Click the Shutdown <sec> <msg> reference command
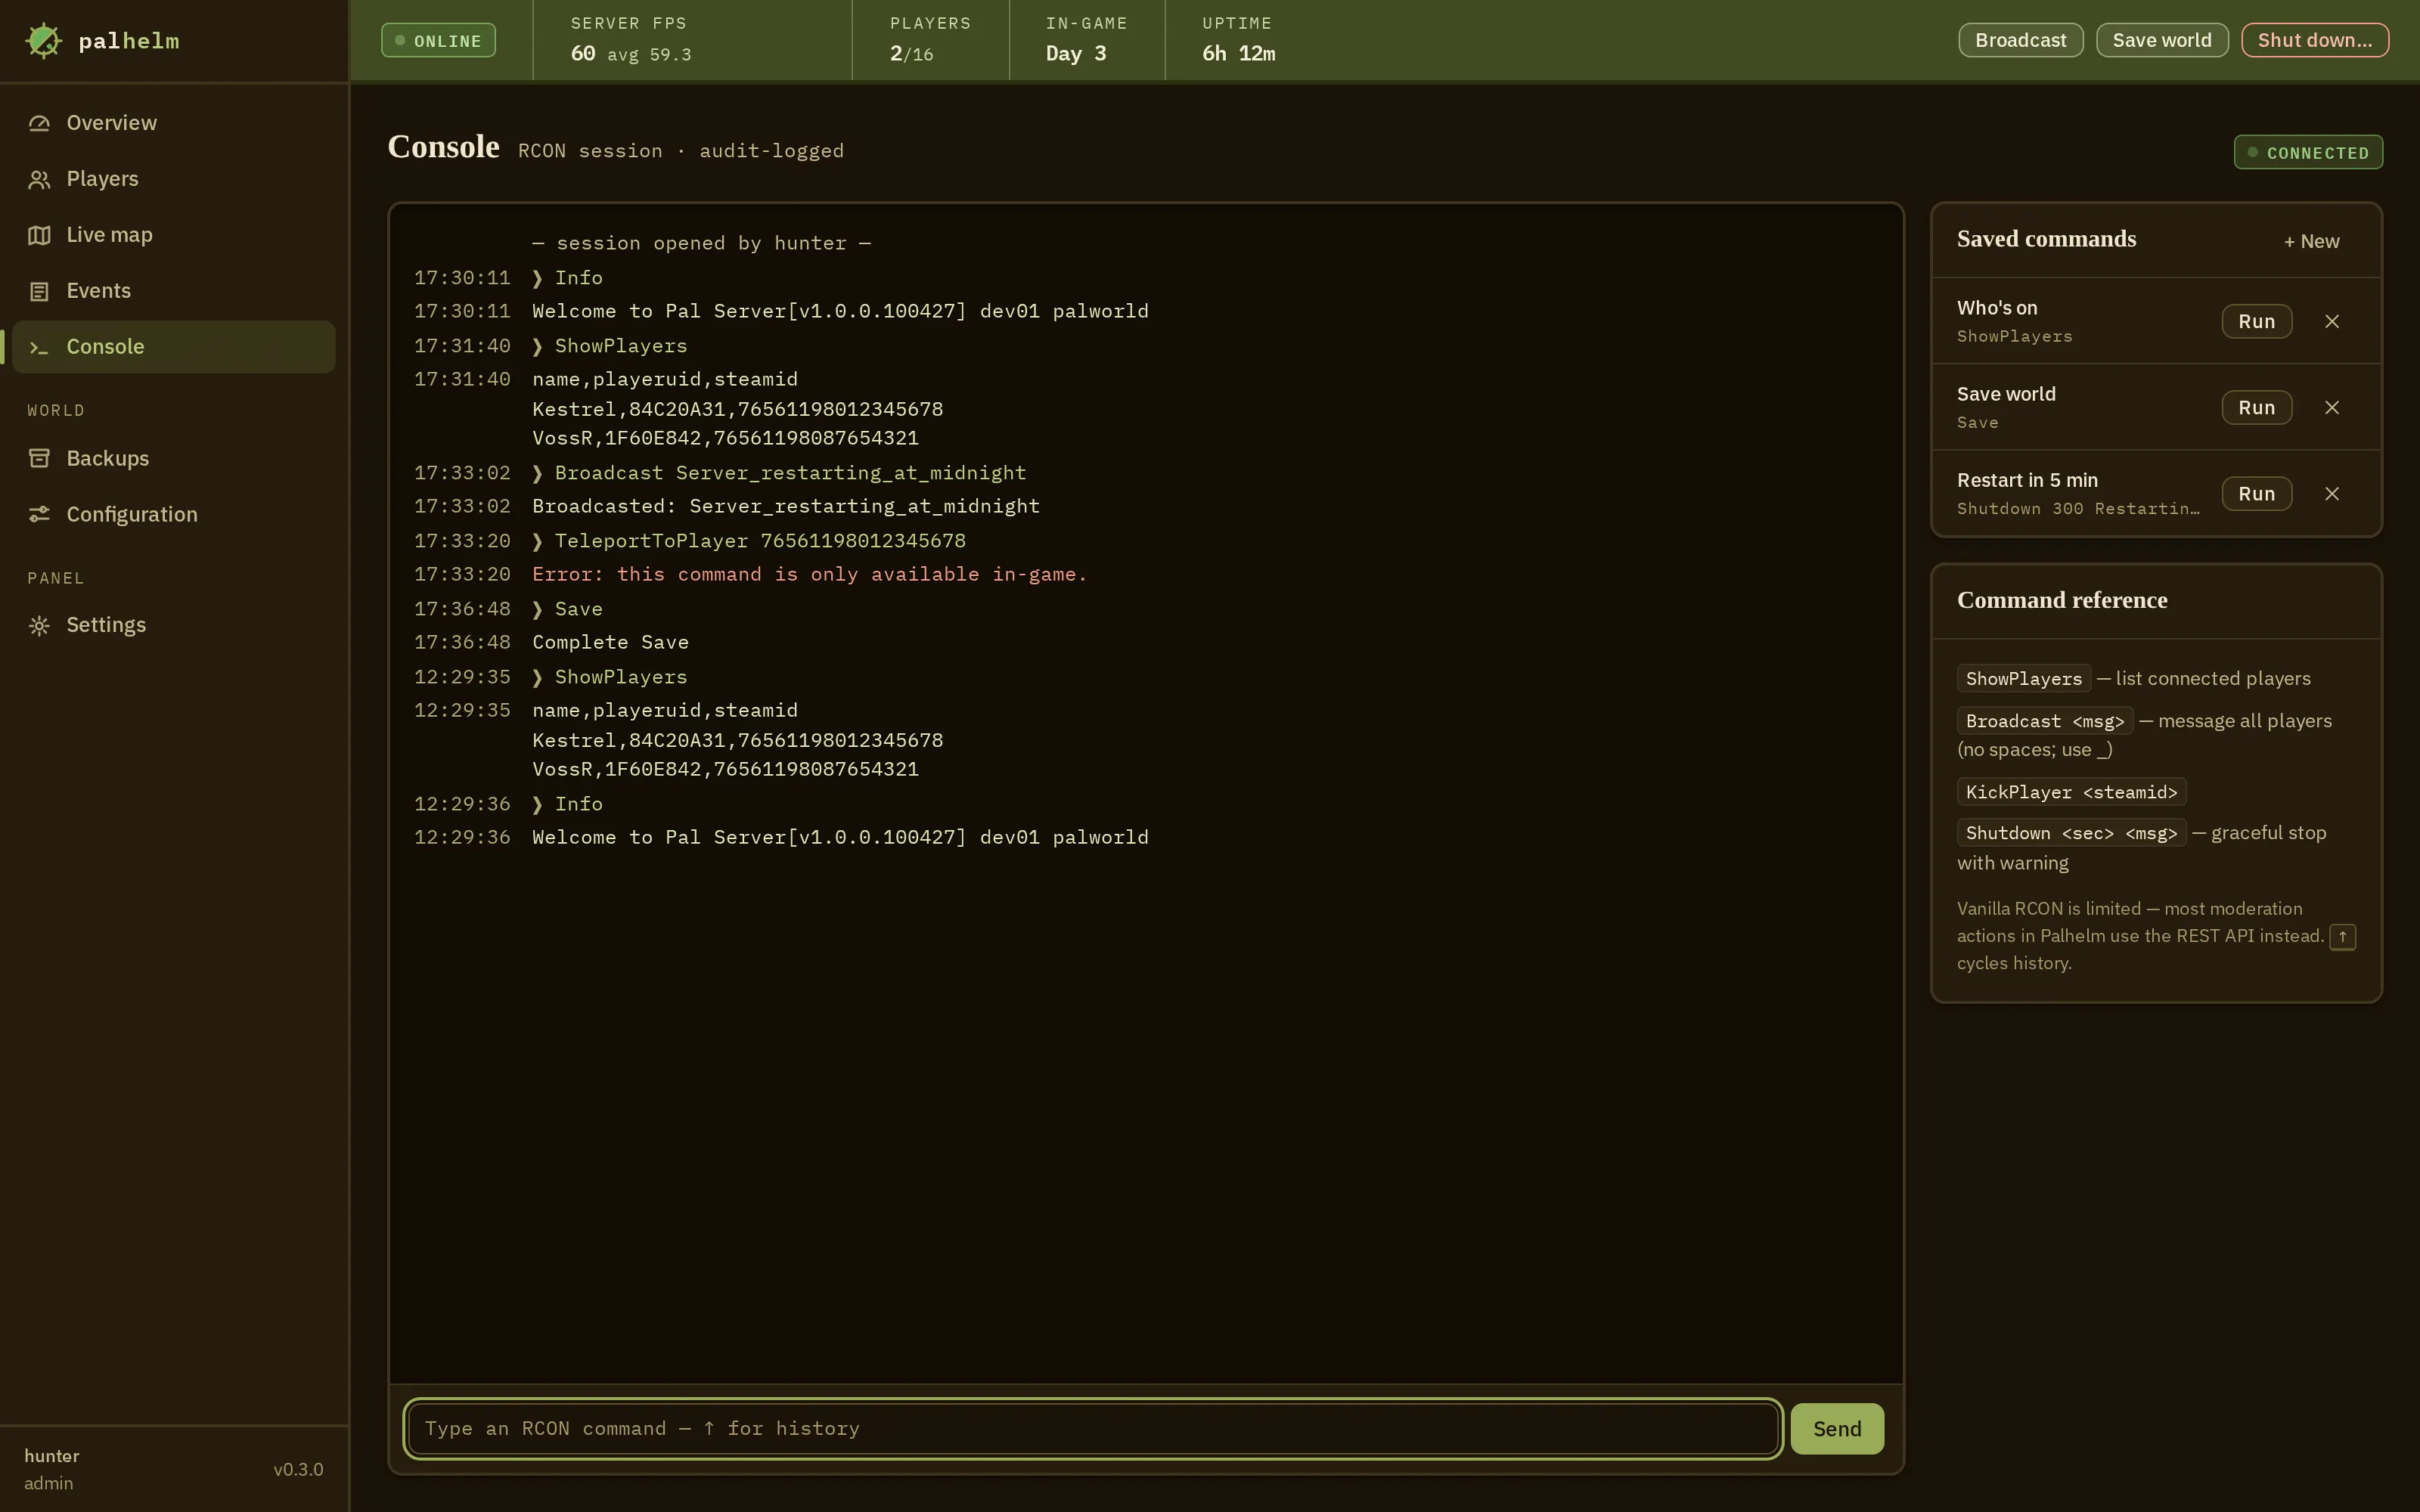Viewport: 2420px width, 1512px height. click(x=2071, y=833)
